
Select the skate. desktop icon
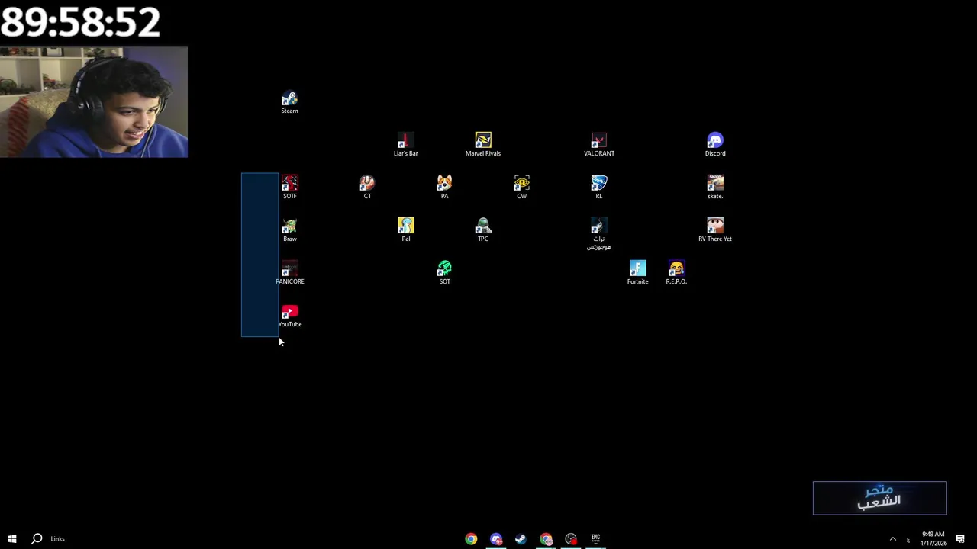[x=715, y=188]
